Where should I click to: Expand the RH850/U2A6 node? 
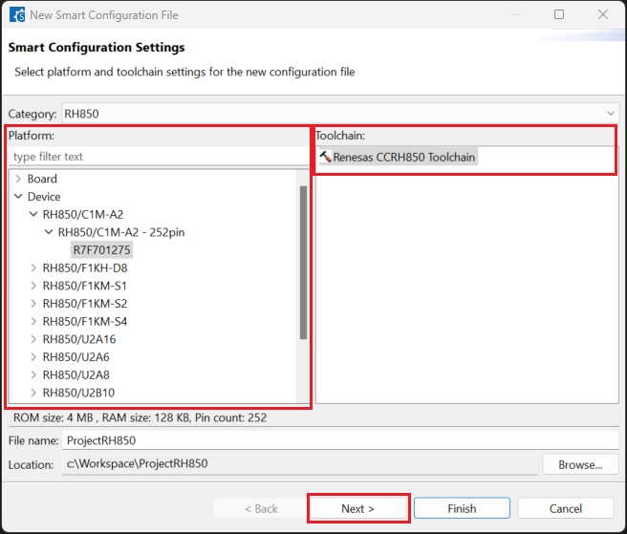coord(33,357)
